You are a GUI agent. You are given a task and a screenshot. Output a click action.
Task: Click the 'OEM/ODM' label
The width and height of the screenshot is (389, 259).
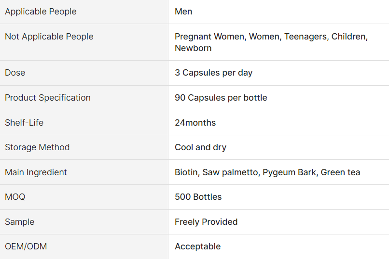pyautogui.click(x=26, y=246)
